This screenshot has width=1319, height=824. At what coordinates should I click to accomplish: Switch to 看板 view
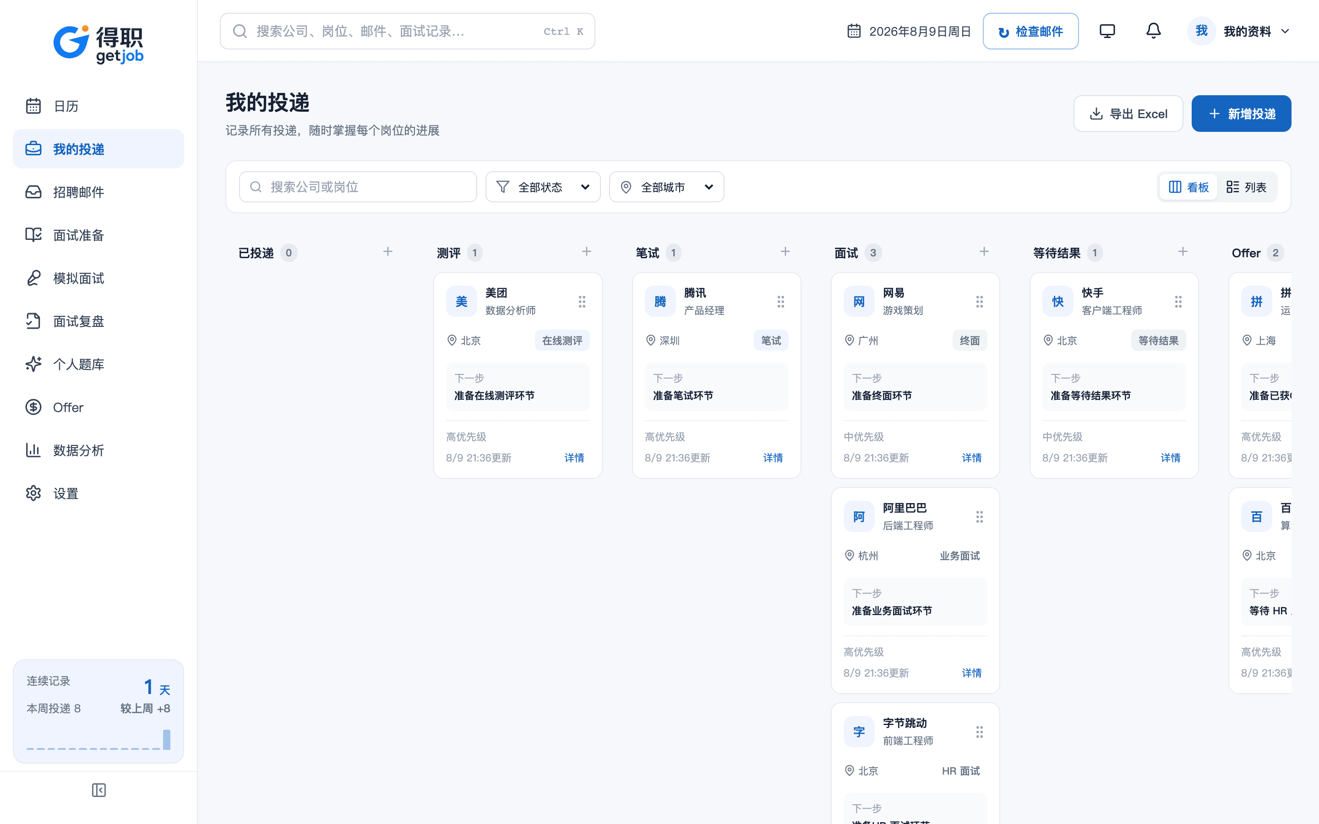1188,187
